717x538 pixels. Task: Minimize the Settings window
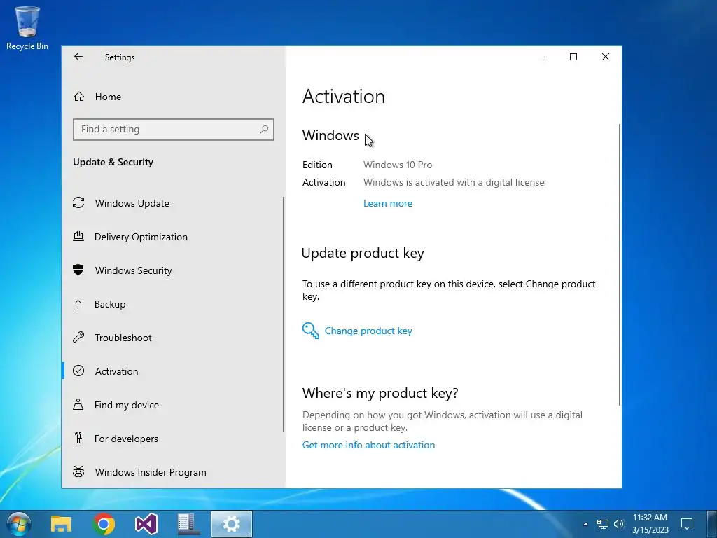[541, 57]
